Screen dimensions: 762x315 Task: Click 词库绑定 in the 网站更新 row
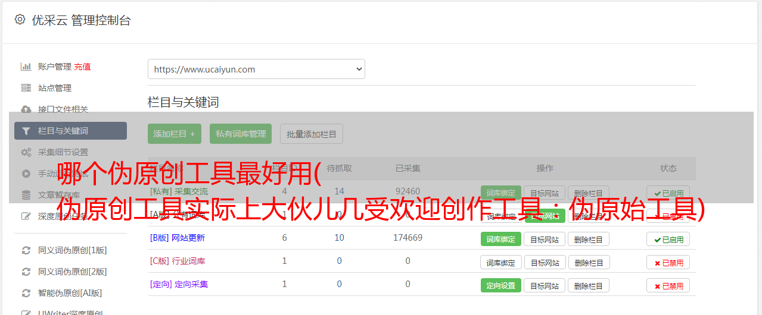click(501, 239)
